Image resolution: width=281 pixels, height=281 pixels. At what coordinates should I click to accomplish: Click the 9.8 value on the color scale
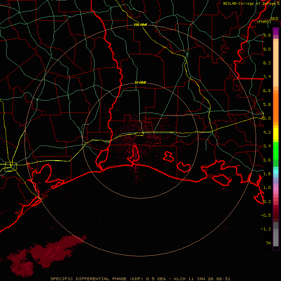267,35
